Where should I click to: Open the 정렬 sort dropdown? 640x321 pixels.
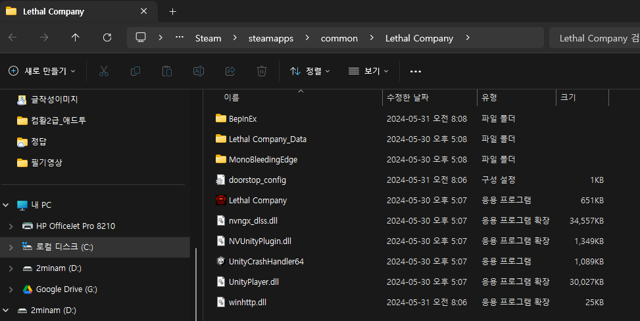point(310,71)
